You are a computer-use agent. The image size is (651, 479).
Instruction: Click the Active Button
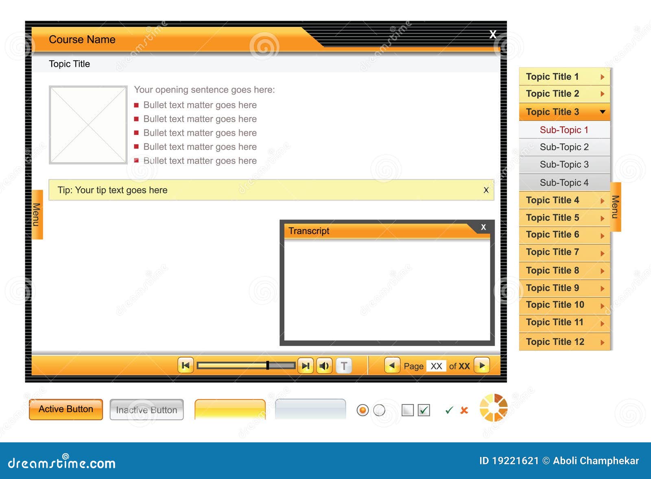(66, 409)
